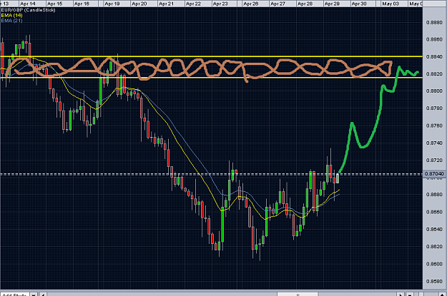
Task: Select the EMA (21) legend entry
Action: pyautogui.click(x=11, y=21)
